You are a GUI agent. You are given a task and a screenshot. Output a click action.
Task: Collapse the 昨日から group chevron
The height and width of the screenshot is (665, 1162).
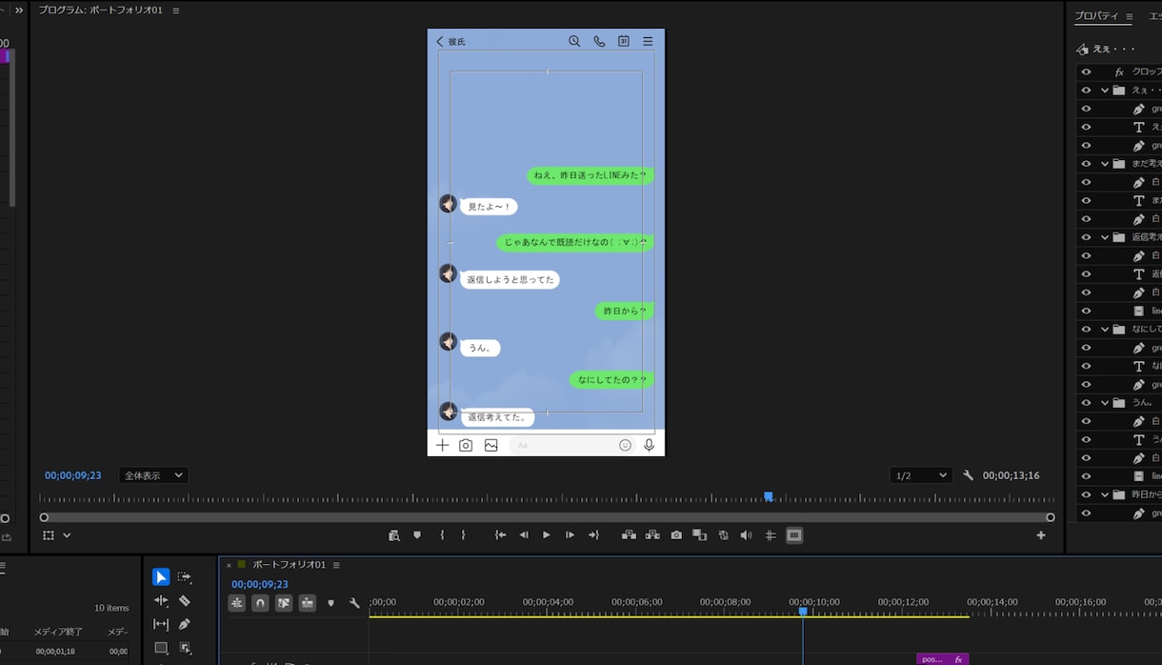(1105, 495)
